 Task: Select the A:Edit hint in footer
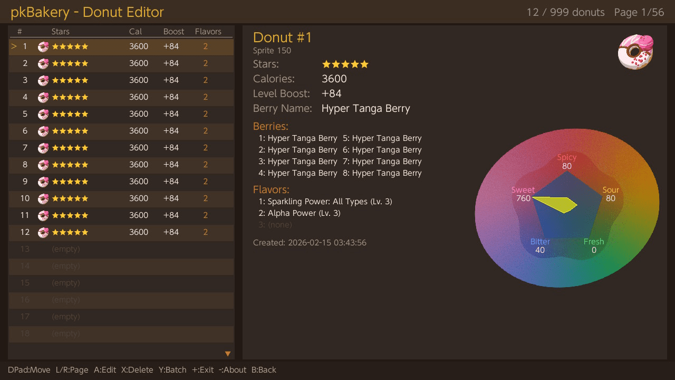105,370
